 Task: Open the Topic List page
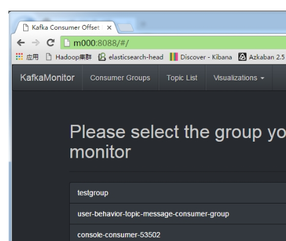click(182, 78)
